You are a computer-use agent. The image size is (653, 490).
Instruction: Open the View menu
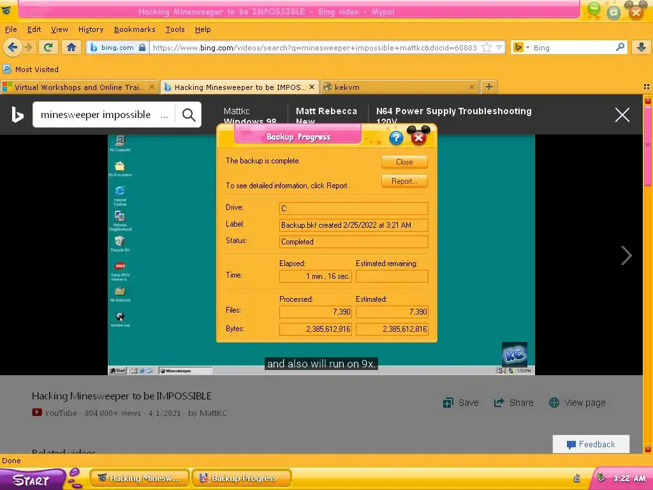coord(59,29)
